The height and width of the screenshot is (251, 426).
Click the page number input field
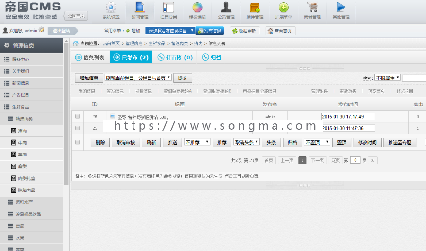click(x=355, y=160)
